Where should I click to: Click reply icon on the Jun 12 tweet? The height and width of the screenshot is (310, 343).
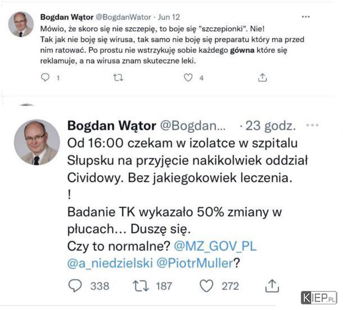[x=46, y=77]
